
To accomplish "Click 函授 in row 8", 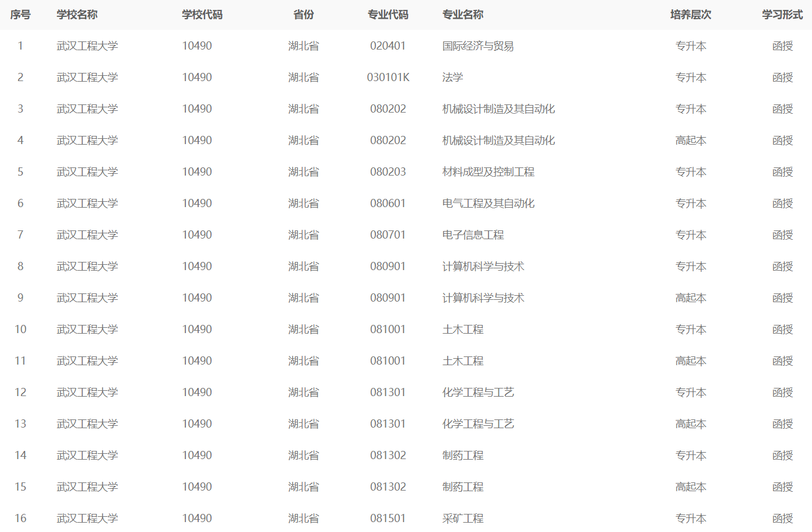I will [782, 267].
